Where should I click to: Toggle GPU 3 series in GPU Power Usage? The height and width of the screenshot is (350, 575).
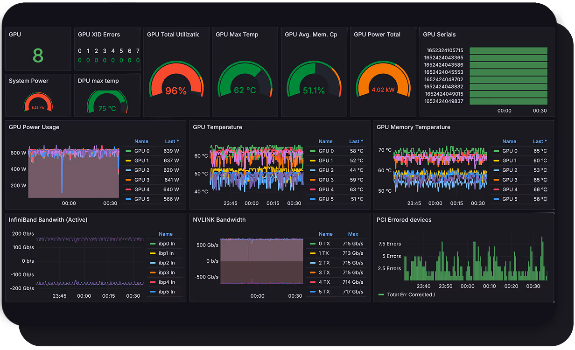click(x=142, y=180)
